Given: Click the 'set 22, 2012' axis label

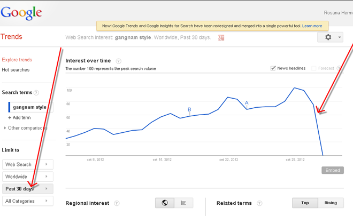Looking at the screenshot, I should (229, 159).
